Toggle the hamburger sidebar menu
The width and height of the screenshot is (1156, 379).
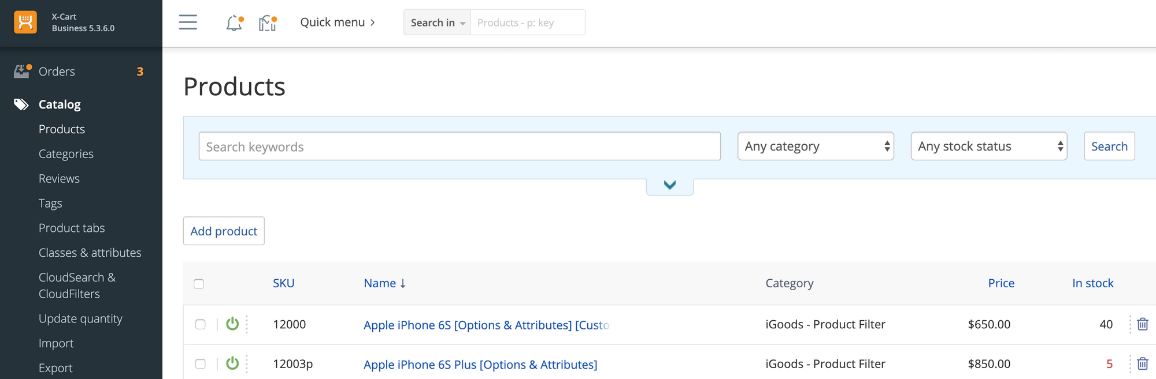pos(188,22)
